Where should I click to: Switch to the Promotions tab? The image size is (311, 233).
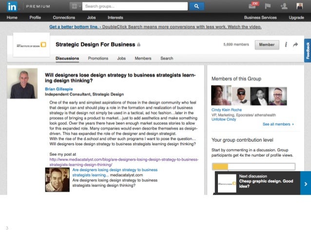(98, 58)
